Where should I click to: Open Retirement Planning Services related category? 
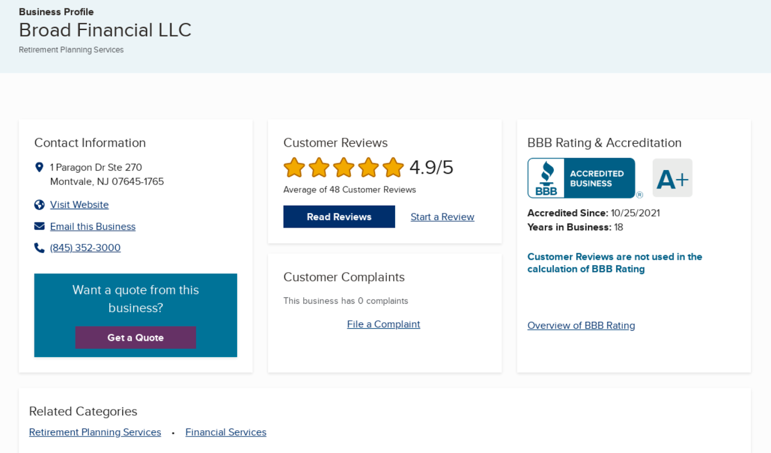pyautogui.click(x=95, y=432)
